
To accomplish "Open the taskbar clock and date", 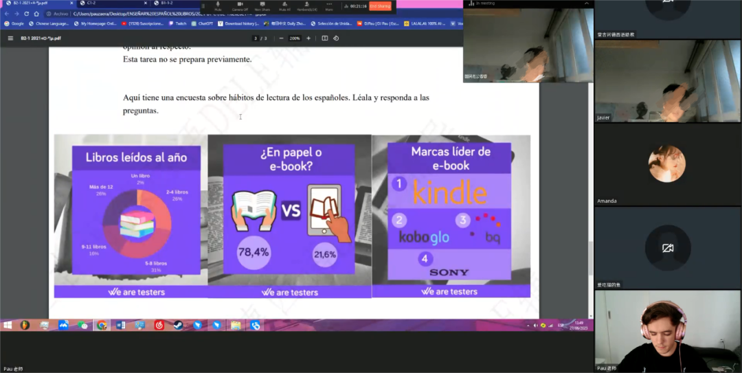I will click(579, 325).
